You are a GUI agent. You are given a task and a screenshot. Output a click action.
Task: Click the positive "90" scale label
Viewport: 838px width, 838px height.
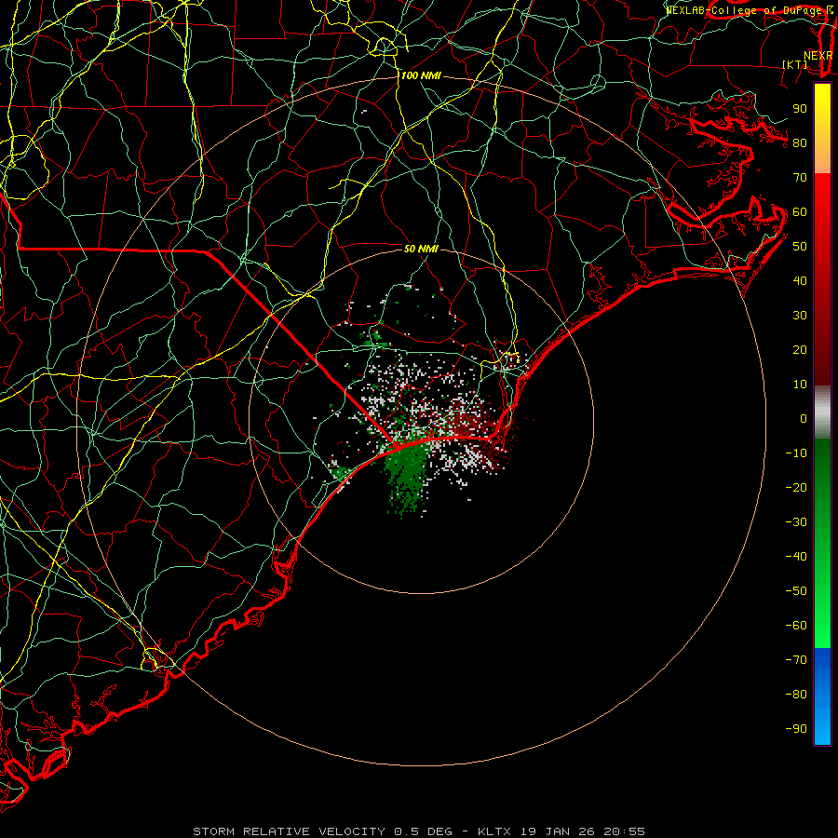(800, 109)
